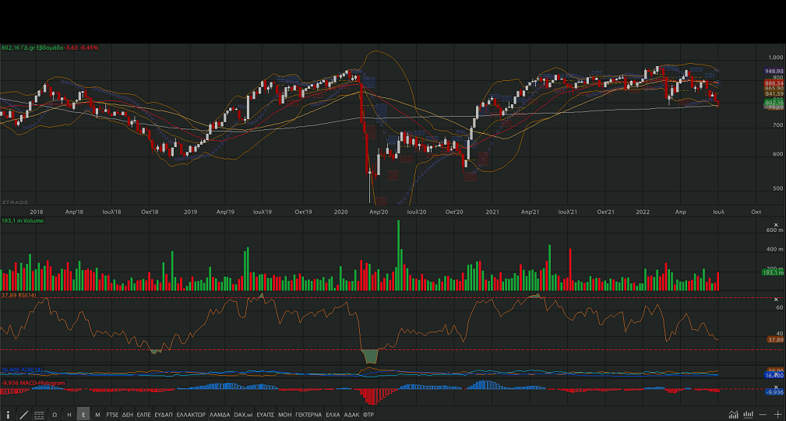Open the grid lines tool
The height and width of the screenshot is (421, 786).
[x=39, y=415]
